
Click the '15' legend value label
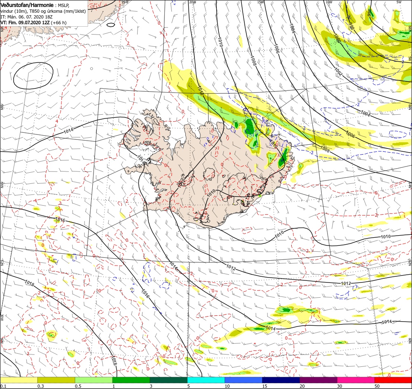pyautogui.click(x=265, y=386)
